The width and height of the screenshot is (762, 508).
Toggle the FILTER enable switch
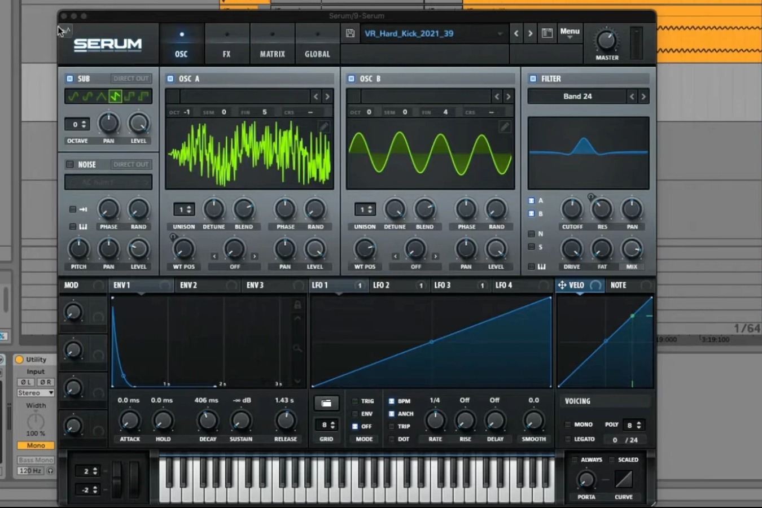tap(533, 78)
